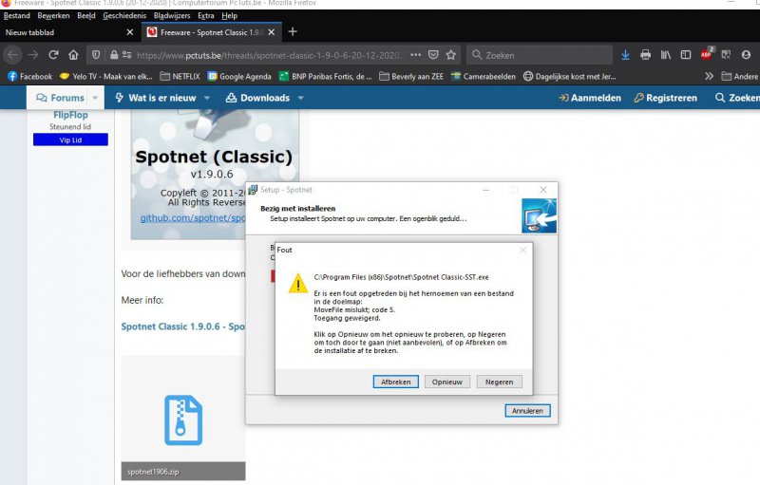
Task: Open the forum Zoeken search
Action: [x=737, y=98]
